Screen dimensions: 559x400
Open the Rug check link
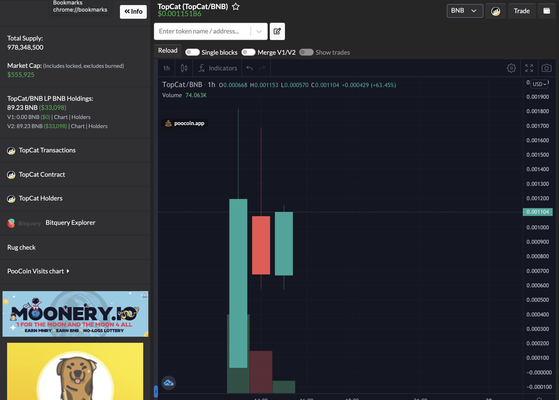coord(21,247)
